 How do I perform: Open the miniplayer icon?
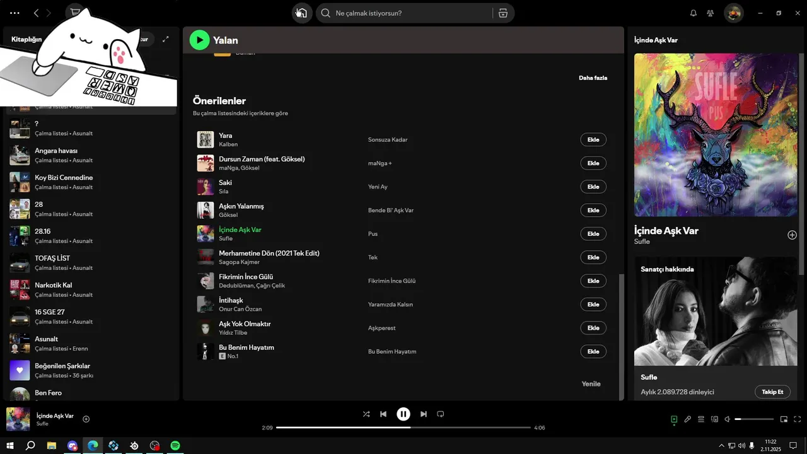click(784, 419)
